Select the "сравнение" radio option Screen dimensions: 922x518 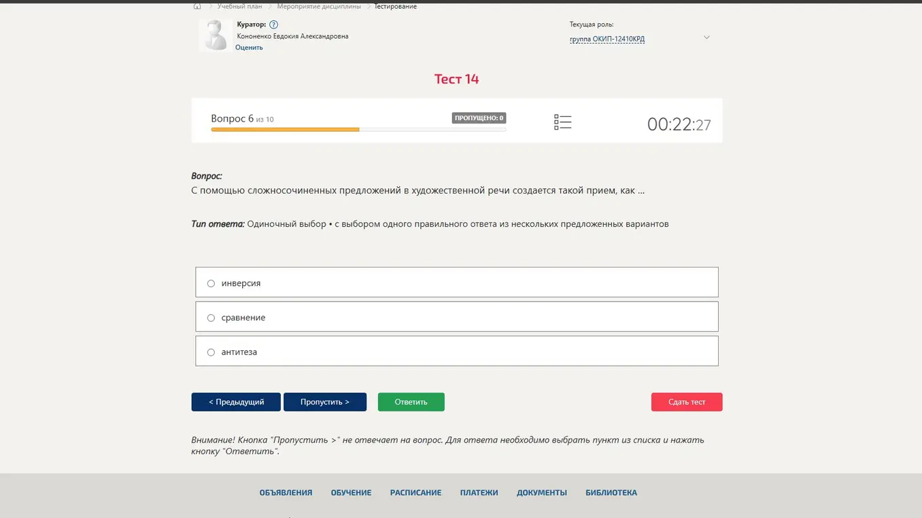pyautogui.click(x=211, y=318)
